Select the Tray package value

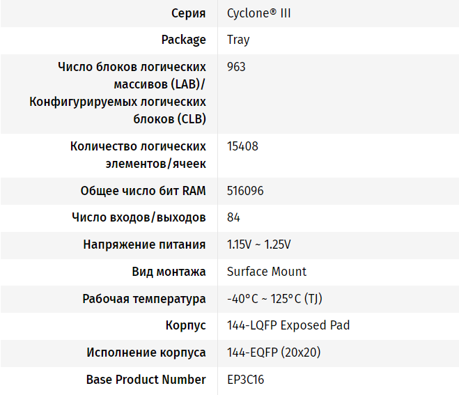coord(238,40)
